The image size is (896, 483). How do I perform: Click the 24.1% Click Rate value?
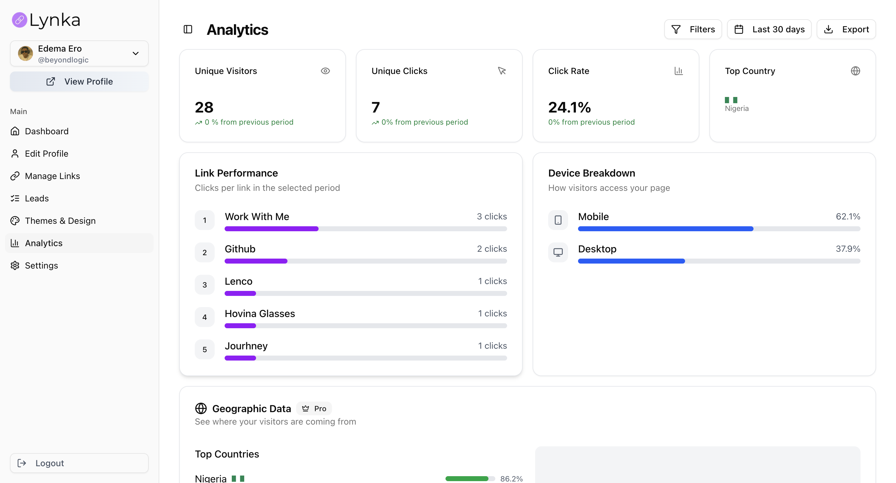[x=569, y=107]
